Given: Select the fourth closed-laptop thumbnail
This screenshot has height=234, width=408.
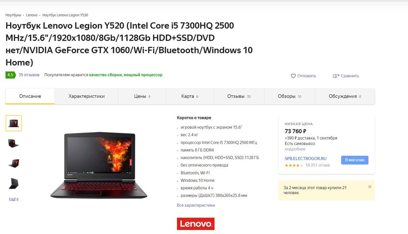Looking at the screenshot, I should 14,183.
